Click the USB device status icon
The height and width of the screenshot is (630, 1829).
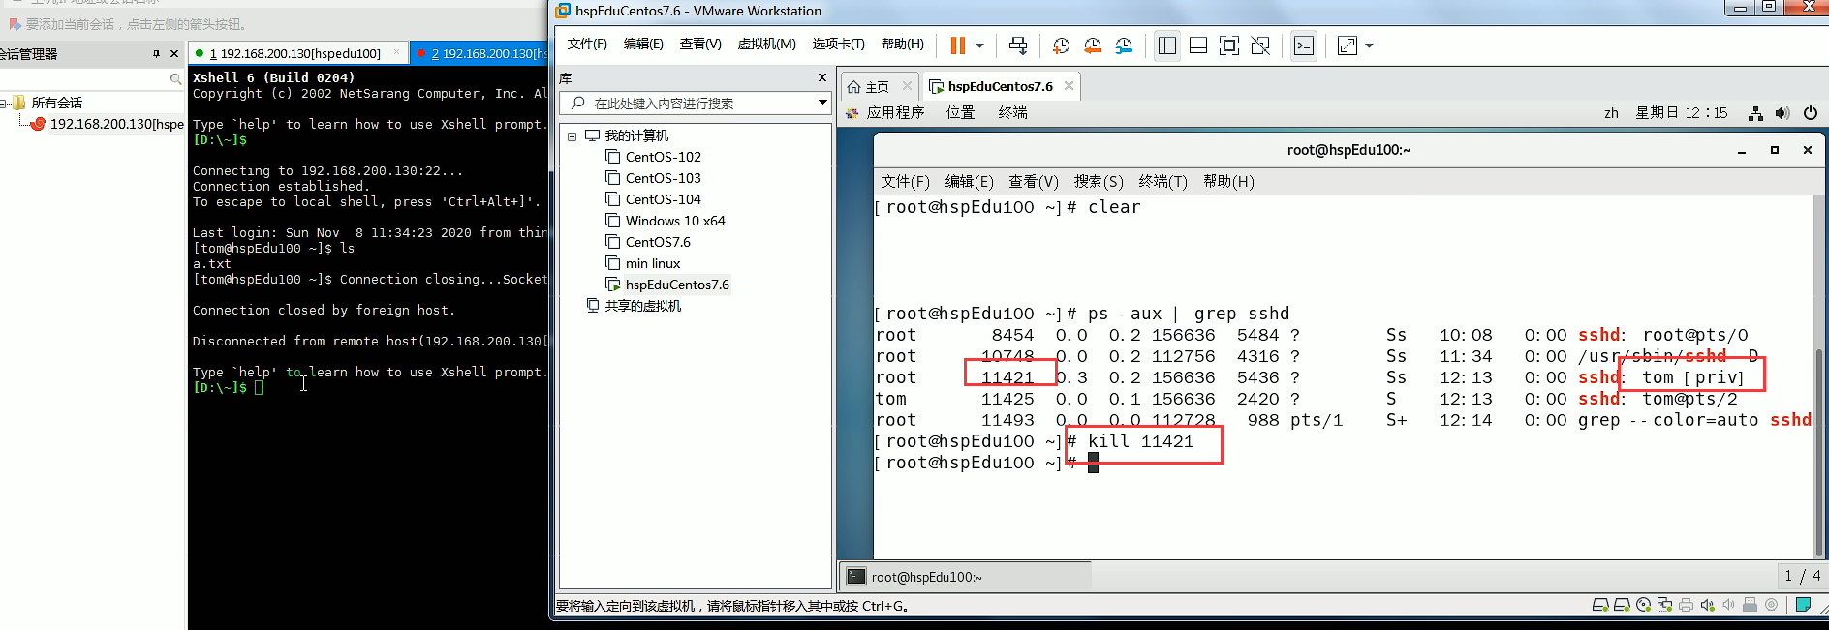(x=1750, y=605)
